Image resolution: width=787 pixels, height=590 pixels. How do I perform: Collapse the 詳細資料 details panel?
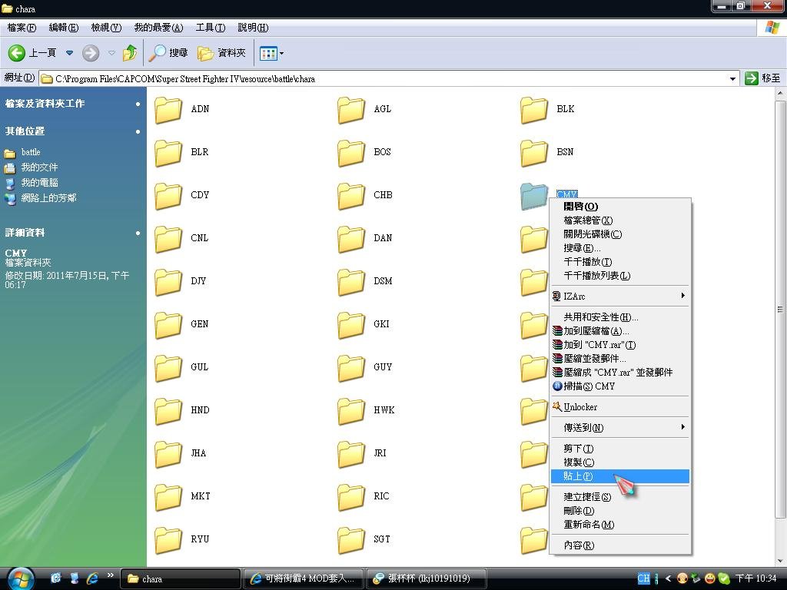(x=138, y=233)
